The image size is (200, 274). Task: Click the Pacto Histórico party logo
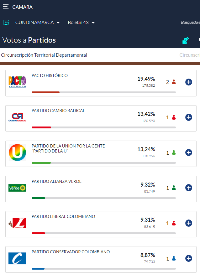[17, 82]
